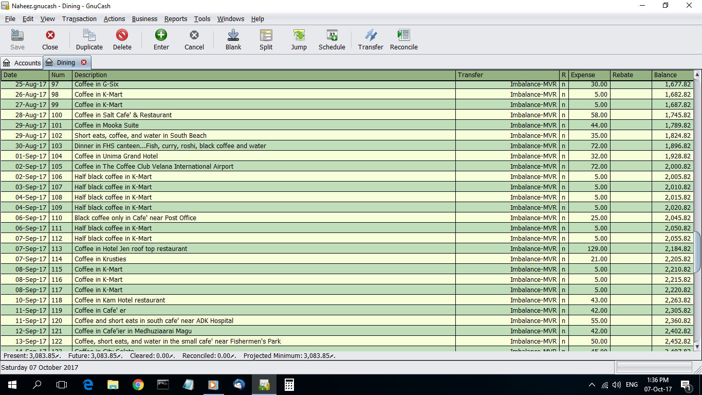Image resolution: width=702 pixels, height=395 pixels.
Task: Open the Tools menu
Action: [x=202, y=19]
